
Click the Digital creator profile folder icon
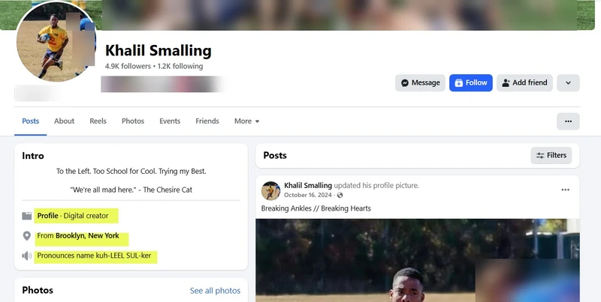(x=27, y=216)
